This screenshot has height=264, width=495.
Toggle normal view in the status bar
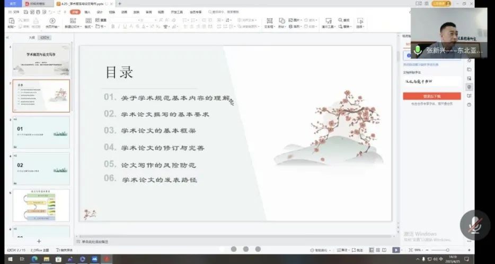pyautogui.click(x=371, y=250)
